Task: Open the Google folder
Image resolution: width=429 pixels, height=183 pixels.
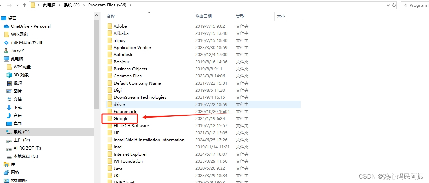Action: coord(121,119)
